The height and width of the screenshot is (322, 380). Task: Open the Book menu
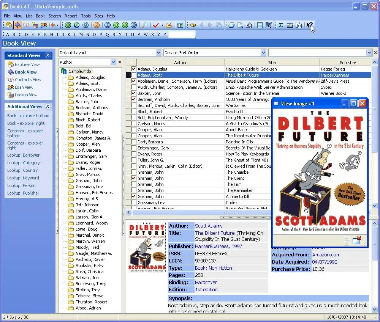(40, 16)
